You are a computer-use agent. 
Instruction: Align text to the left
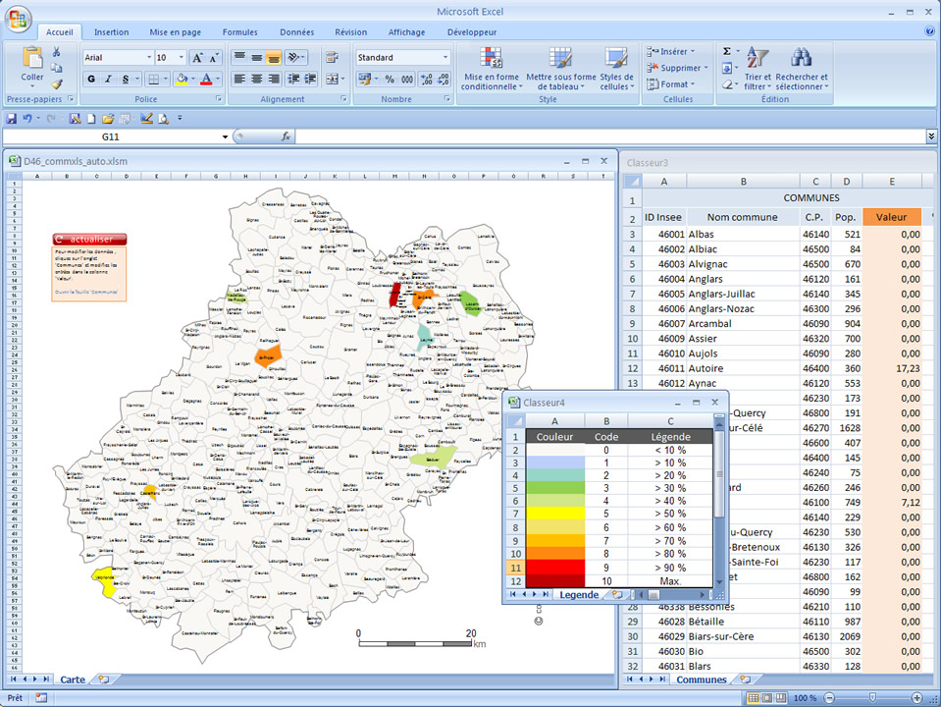238,79
